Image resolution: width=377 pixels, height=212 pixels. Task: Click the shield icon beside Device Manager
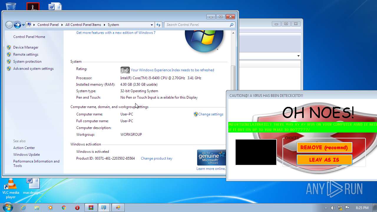[9, 47]
